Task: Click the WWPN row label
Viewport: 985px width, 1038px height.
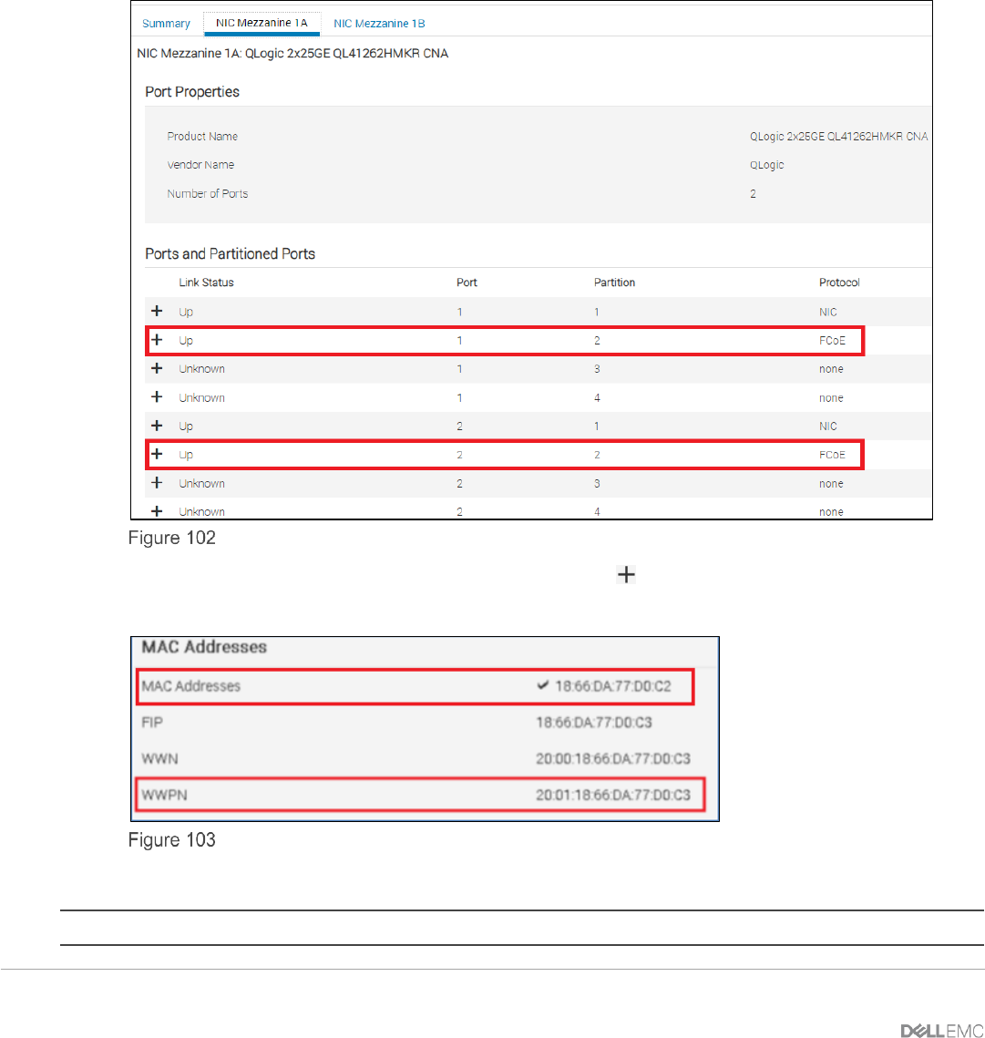Action: [164, 795]
